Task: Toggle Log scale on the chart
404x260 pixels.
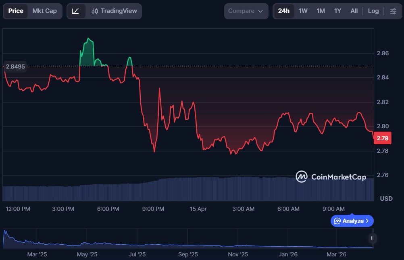Action: coord(373,11)
